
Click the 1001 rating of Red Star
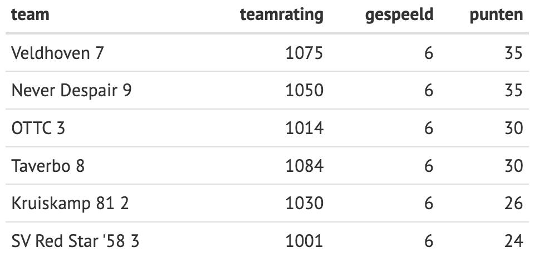click(304, 241)
